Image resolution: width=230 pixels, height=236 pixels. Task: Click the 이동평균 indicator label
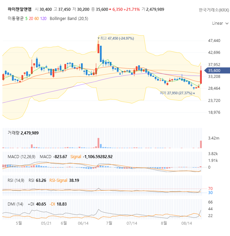[x=16, y=19]
